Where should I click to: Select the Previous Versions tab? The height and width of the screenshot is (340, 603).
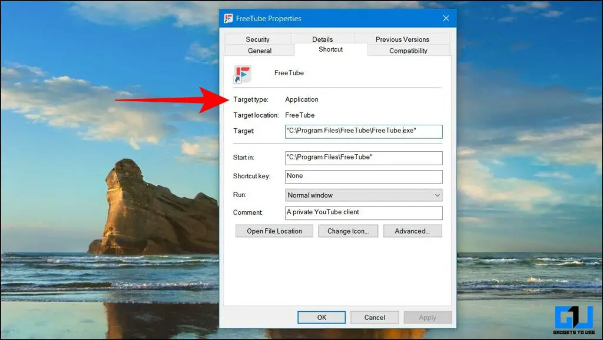[x=402, y=39]
